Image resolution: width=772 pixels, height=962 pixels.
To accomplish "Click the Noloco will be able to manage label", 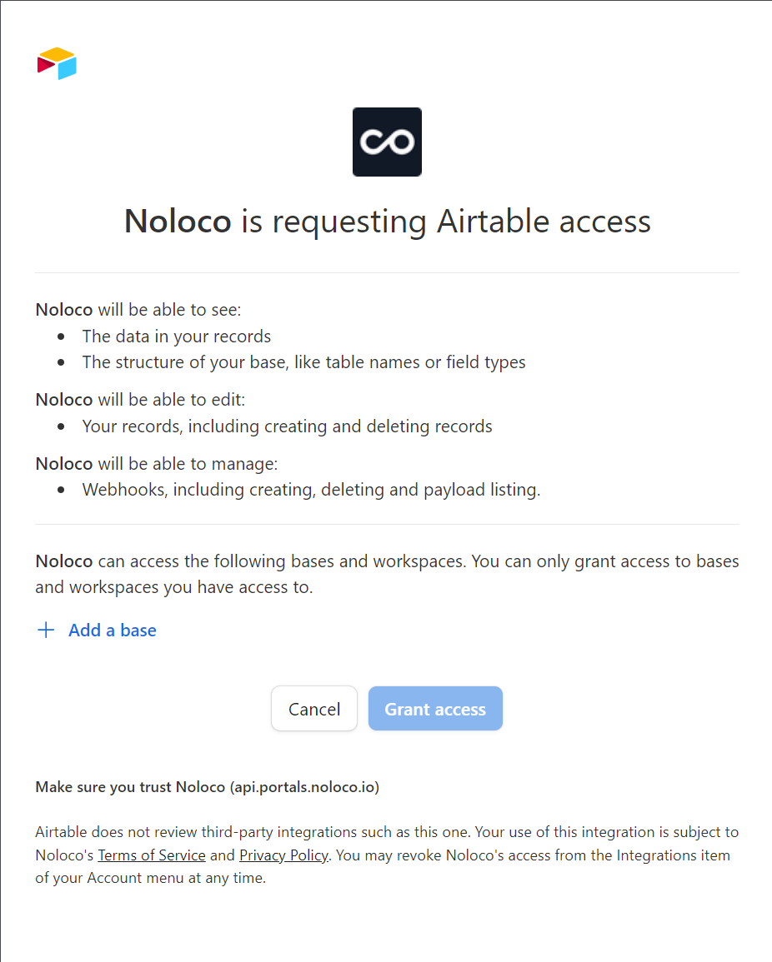I will coord(156,463).
